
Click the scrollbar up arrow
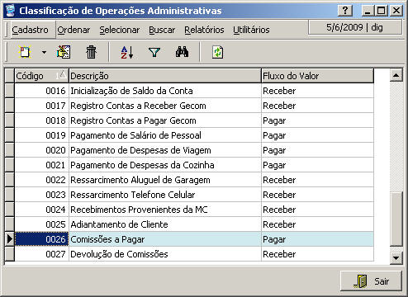[396, 75]
